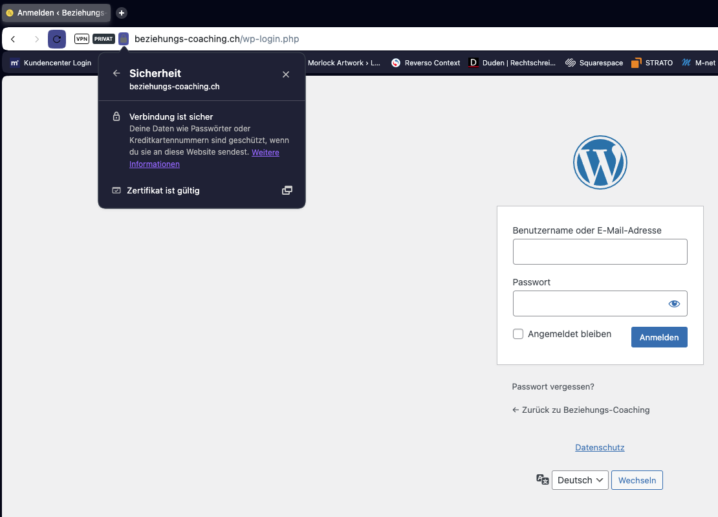Click the certificate checkmark icon
718x517 pixels.
[x=116, y=190]
